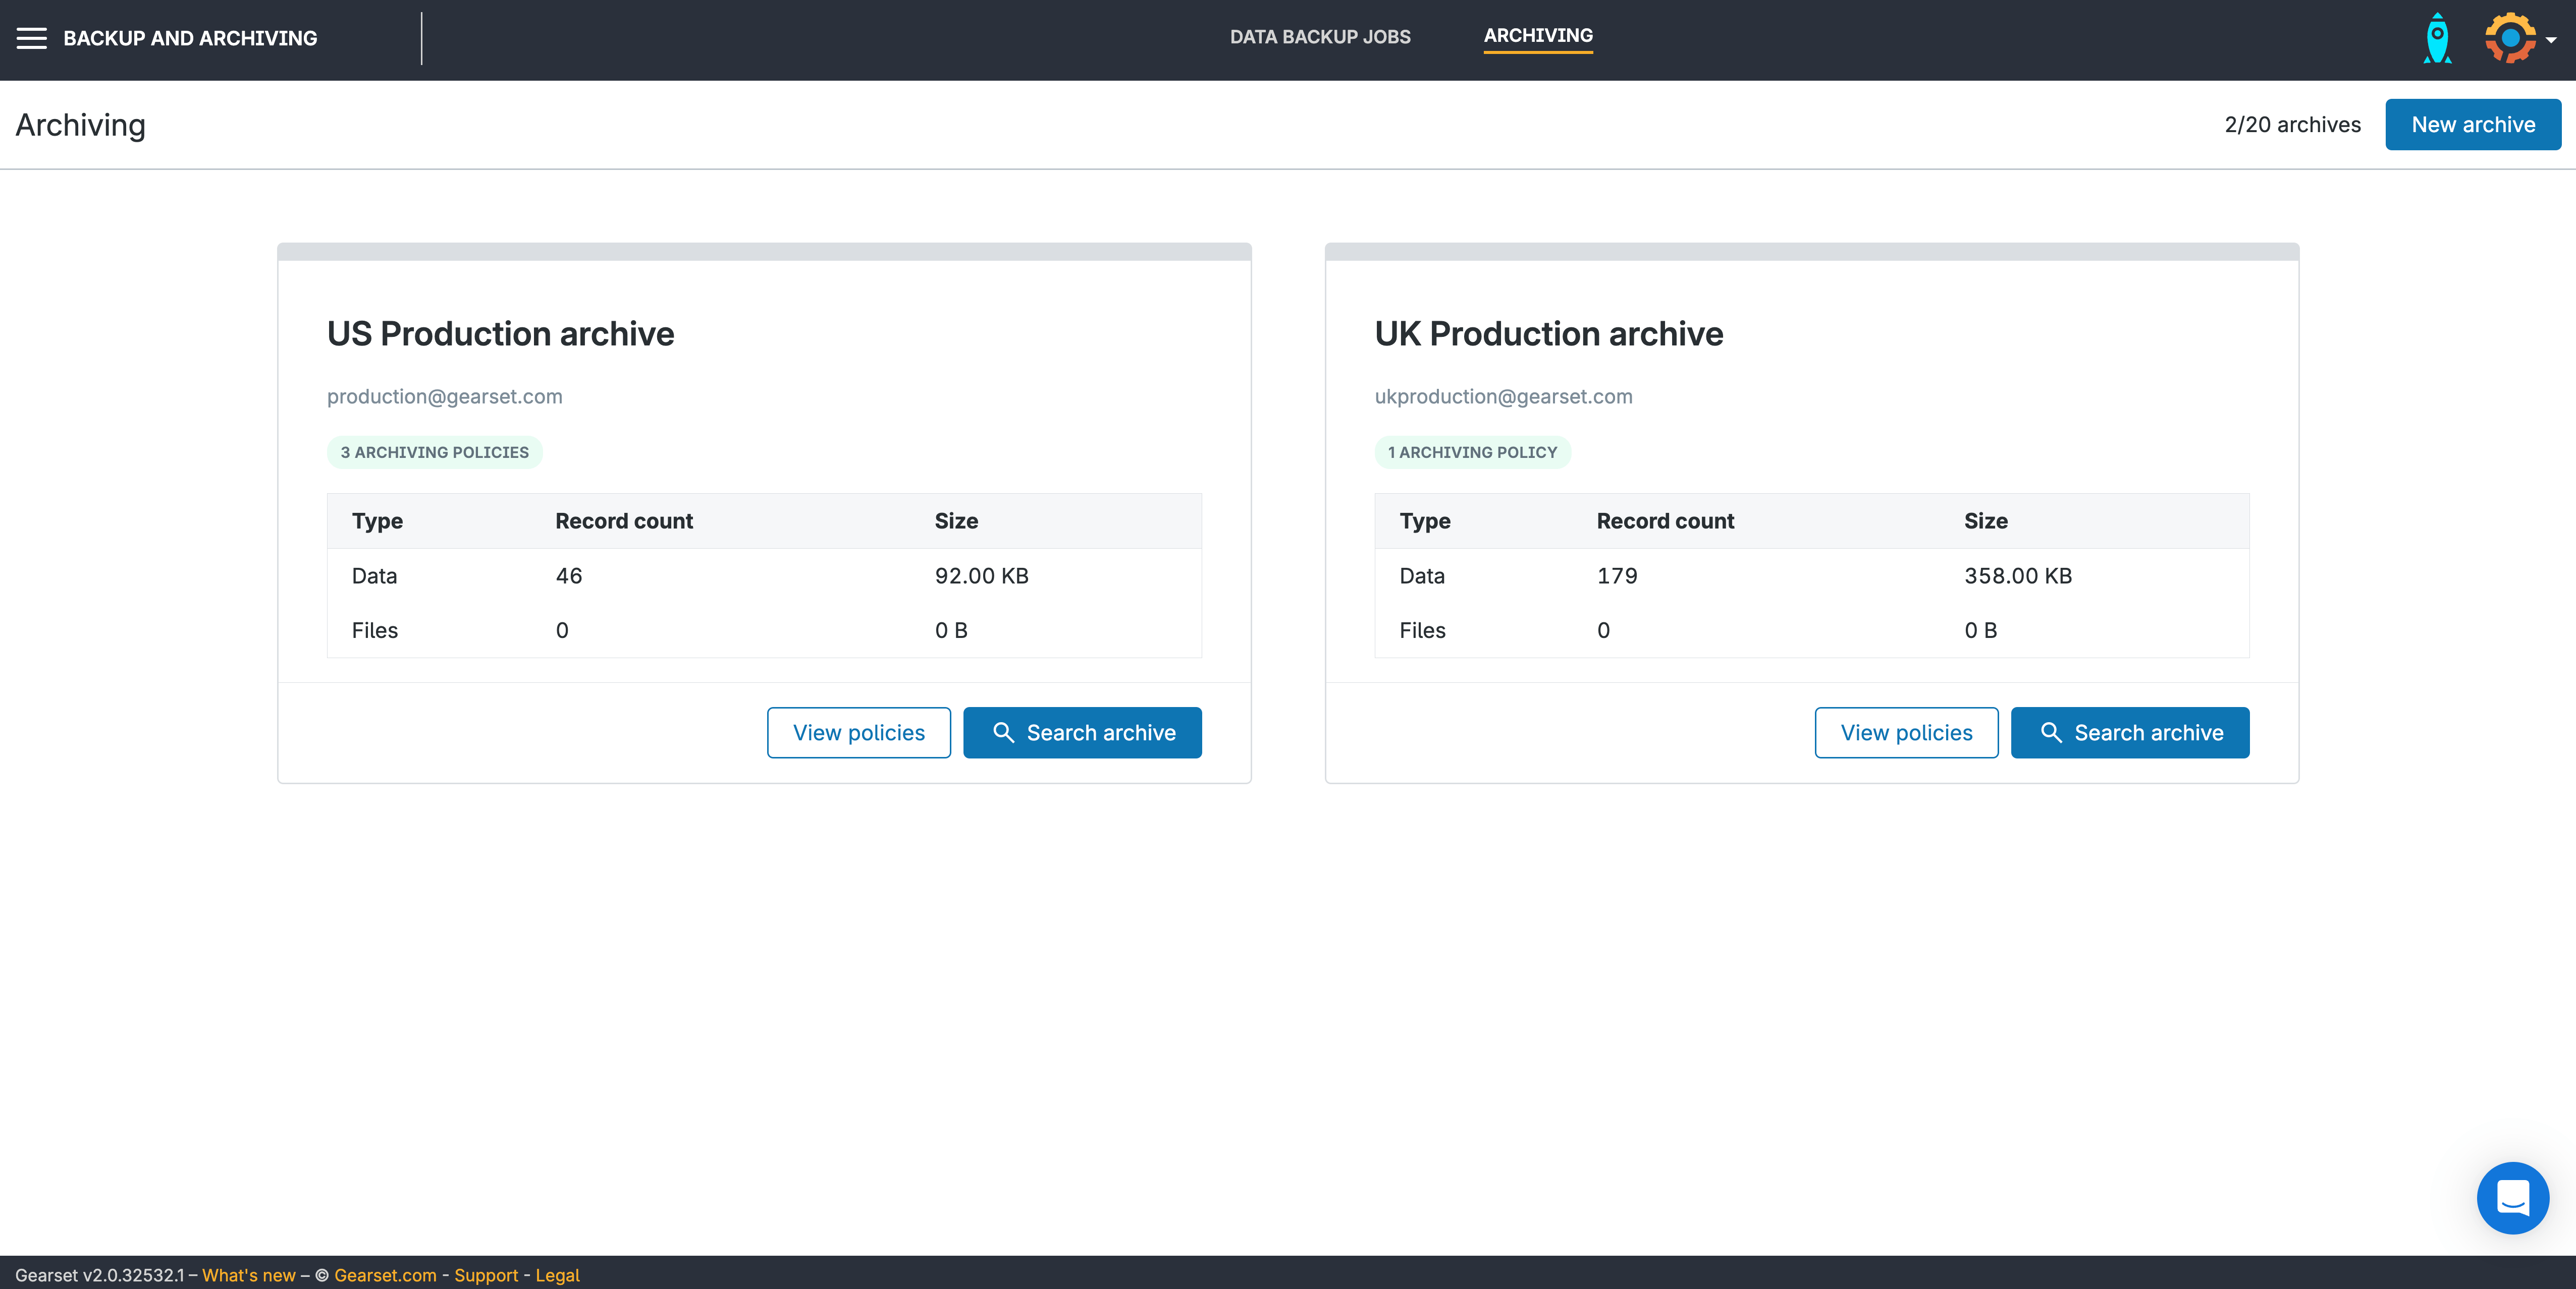
Task: Click magnifier icon on US Search archive
Action: 1003,732
